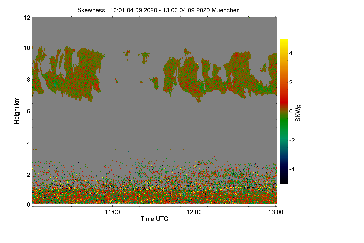Click the black bottom of the colorbar

[x=284, y=180]
